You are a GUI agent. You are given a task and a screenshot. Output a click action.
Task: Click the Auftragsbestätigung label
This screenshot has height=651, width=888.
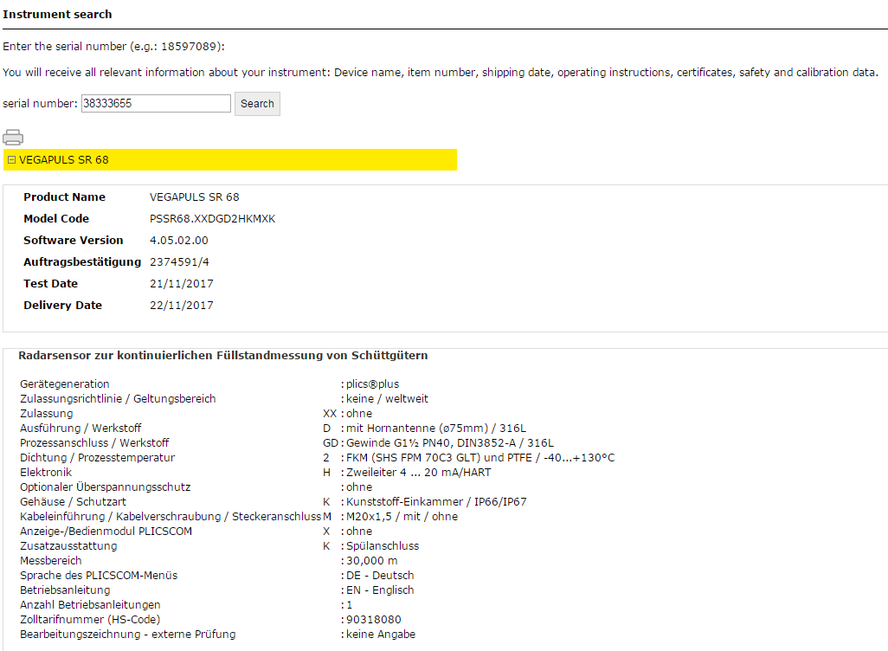pos(82,261)
